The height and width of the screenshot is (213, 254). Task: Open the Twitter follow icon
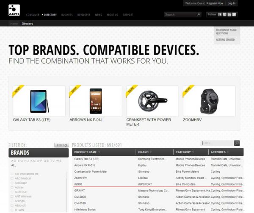224,14
